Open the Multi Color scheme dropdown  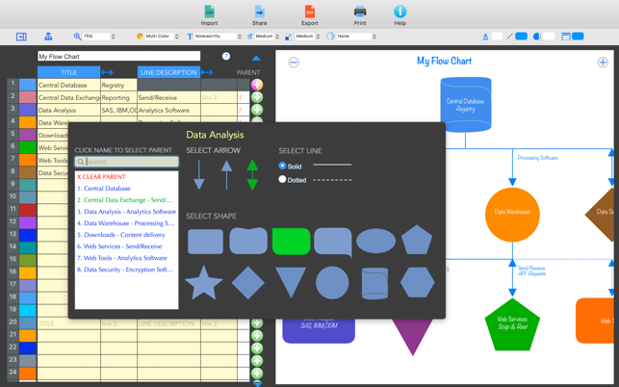[162, 37]
